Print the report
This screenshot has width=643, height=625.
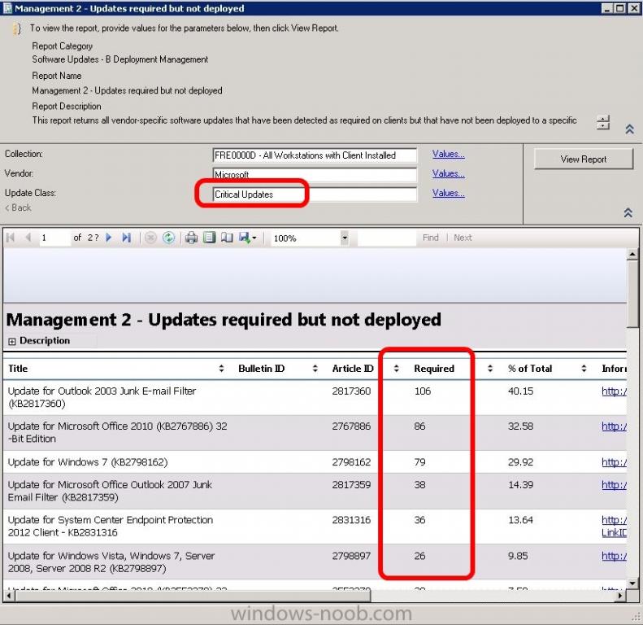[x=191, y=238]
